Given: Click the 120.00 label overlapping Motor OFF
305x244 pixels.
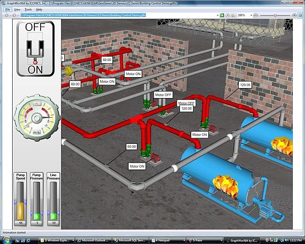Looking at the screenshot, I should (186, 108).
